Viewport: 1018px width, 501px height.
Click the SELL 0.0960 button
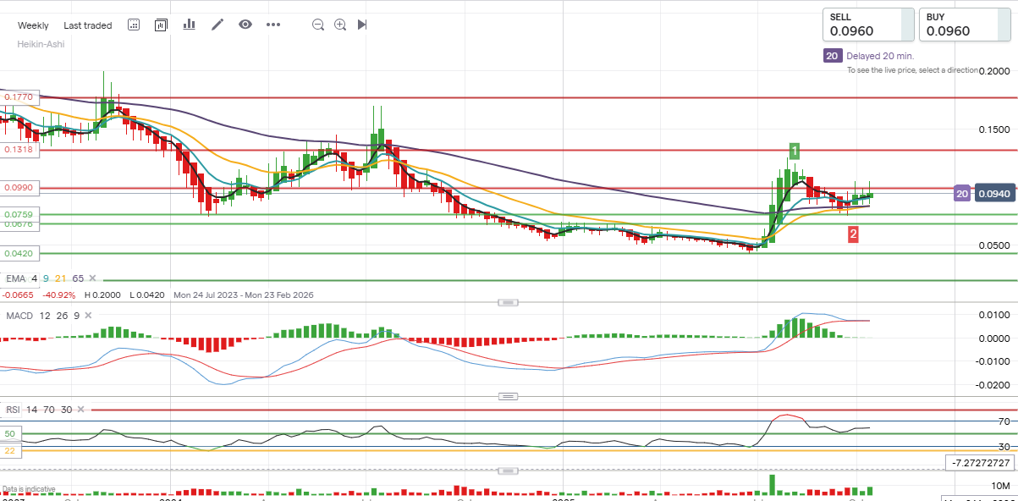pyautogui.click(x=868, y=25)
